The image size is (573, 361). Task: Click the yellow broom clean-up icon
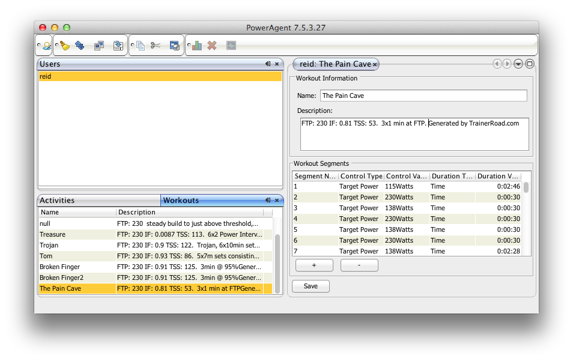(x=65, y=46)
